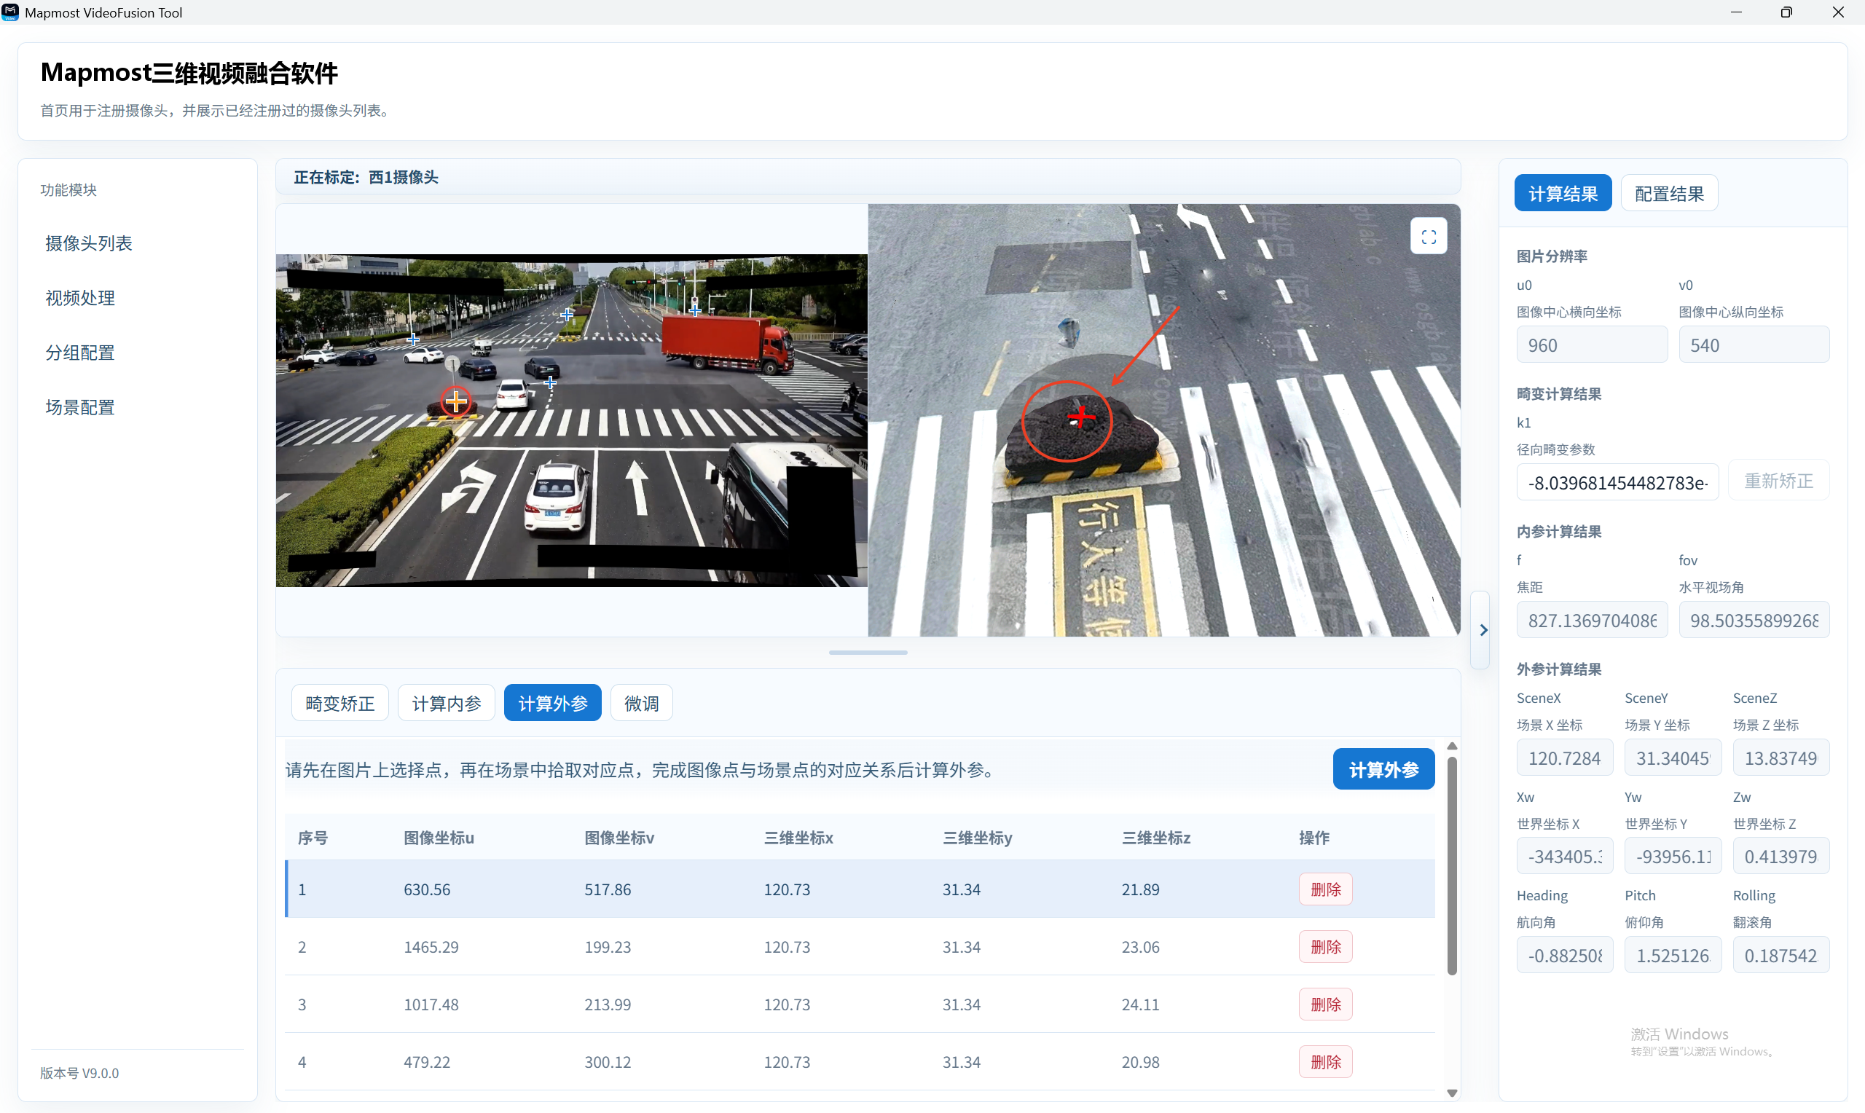Collapse the right results panel arrow
Screen dimensions: 1865x1113
point(1482,630)
